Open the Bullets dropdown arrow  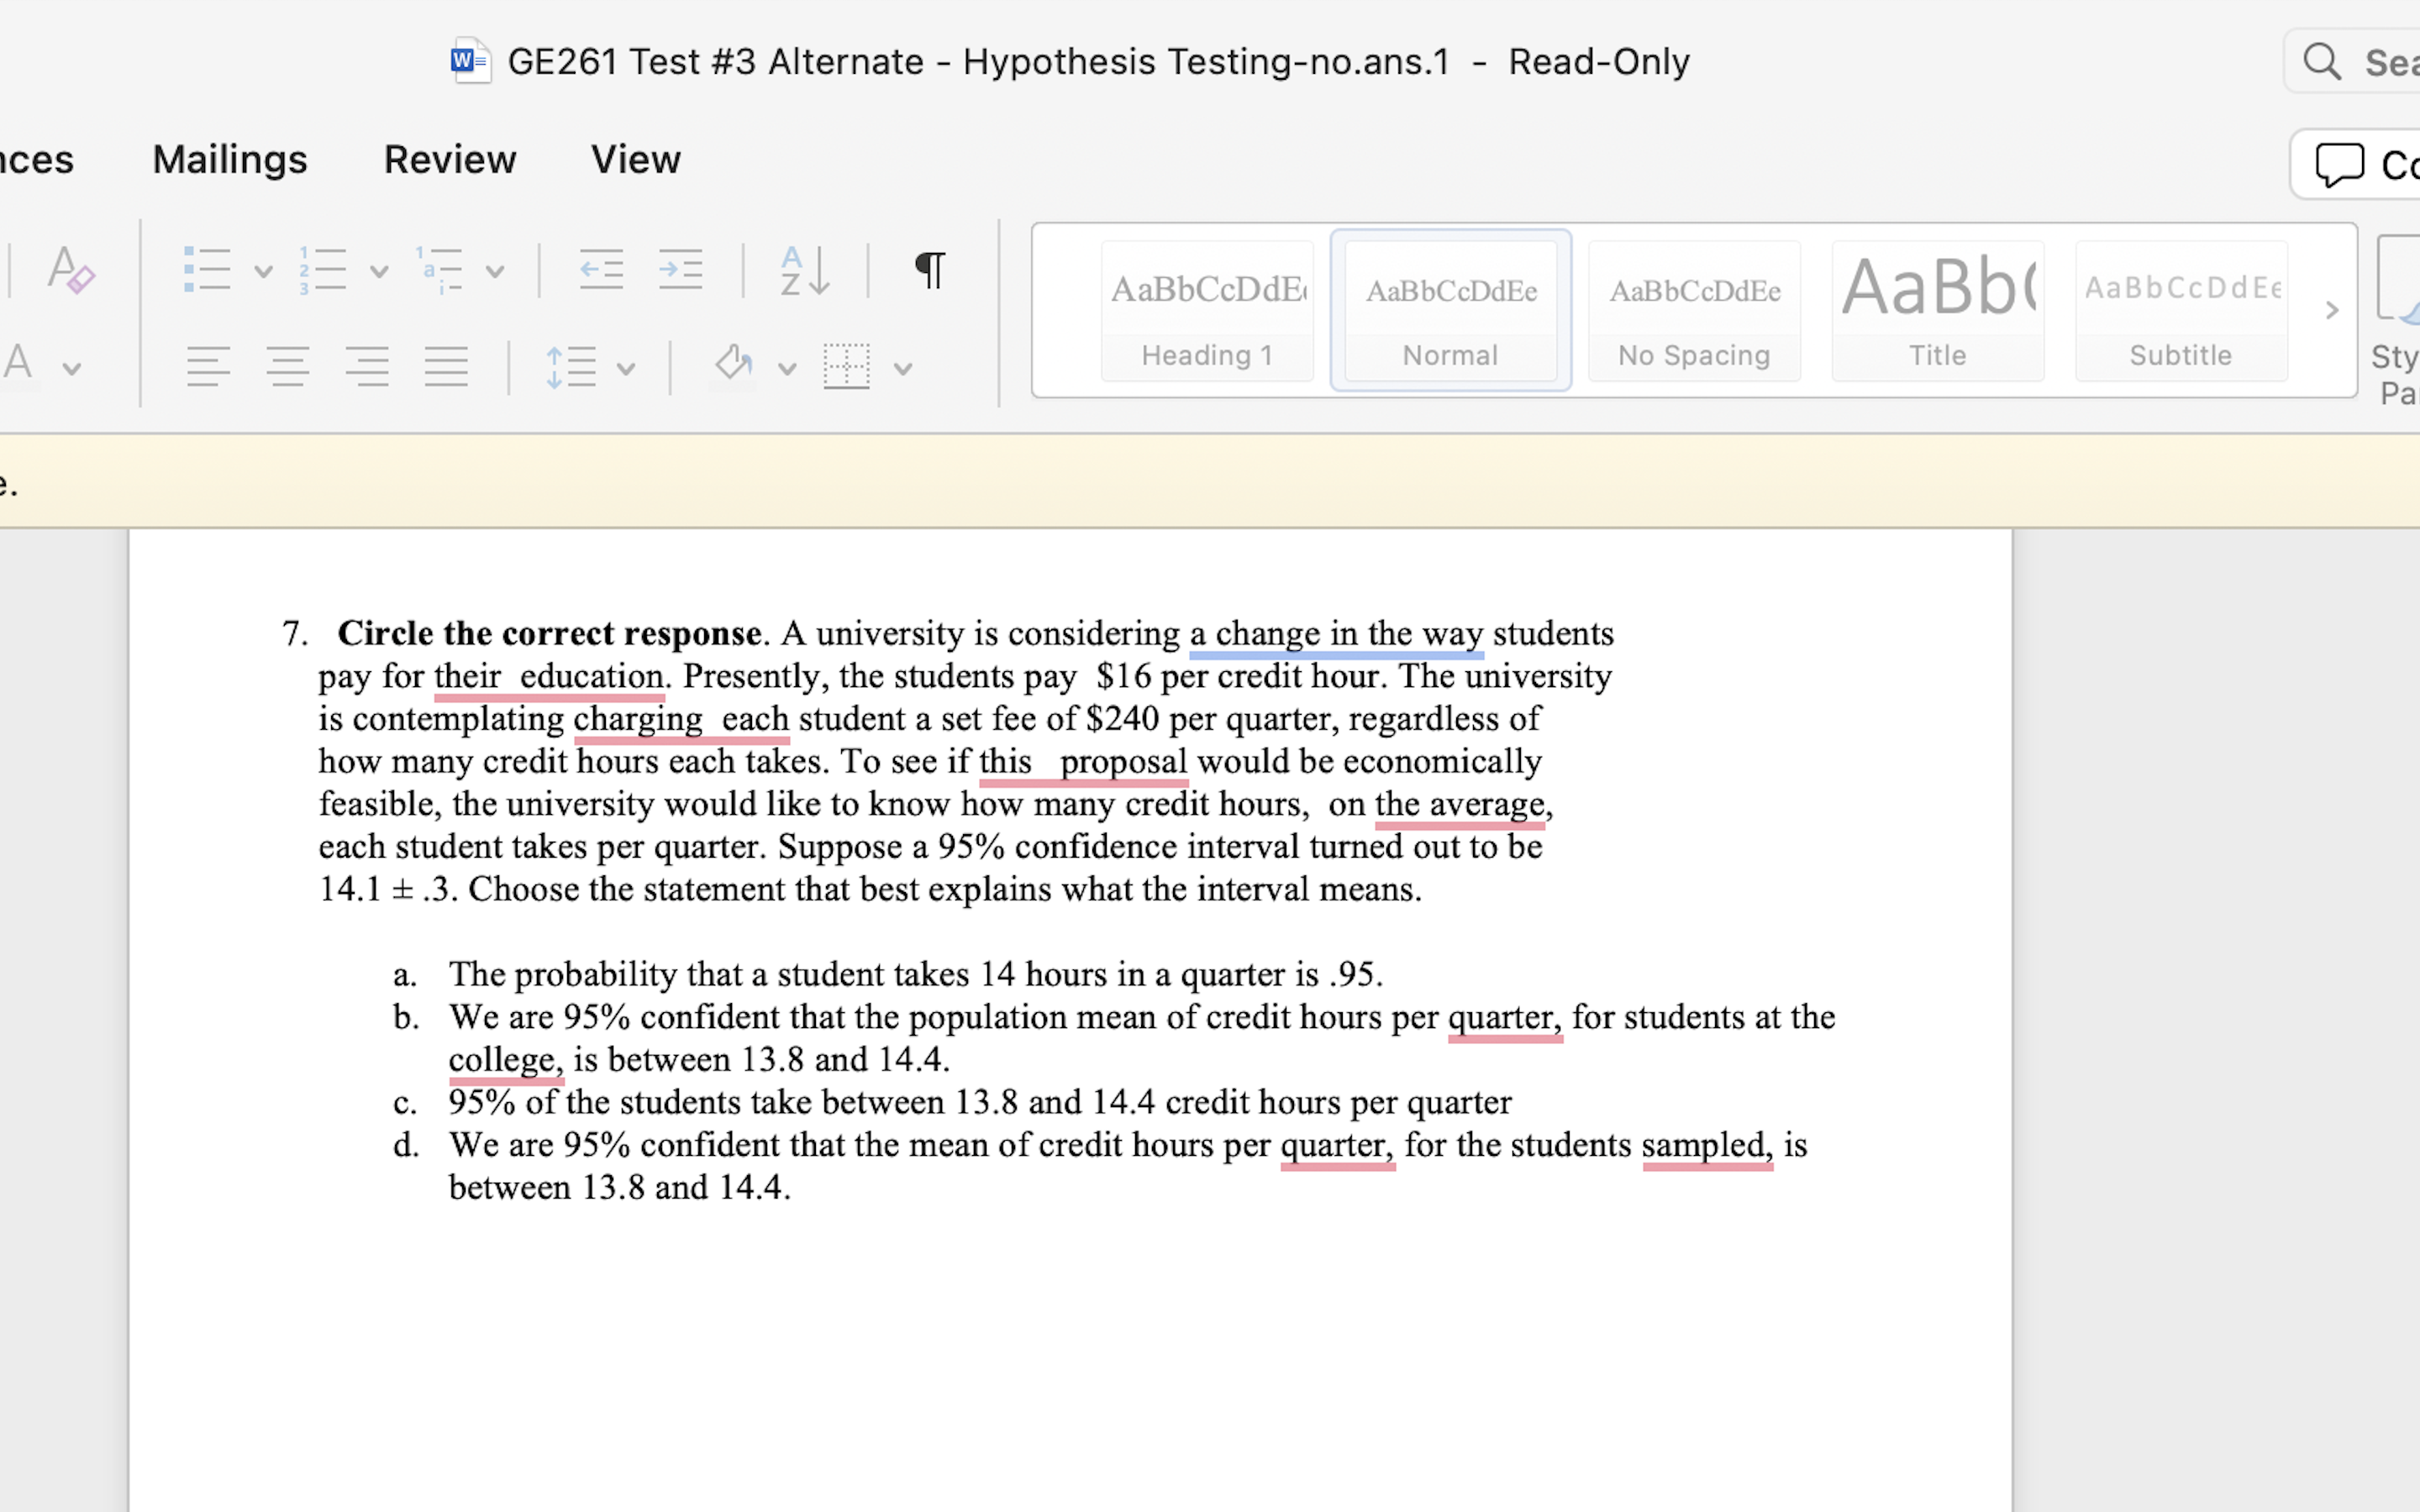pos(263,271)
